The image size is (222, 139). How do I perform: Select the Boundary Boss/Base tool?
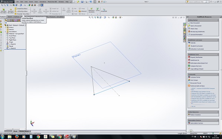click(22, 14)
